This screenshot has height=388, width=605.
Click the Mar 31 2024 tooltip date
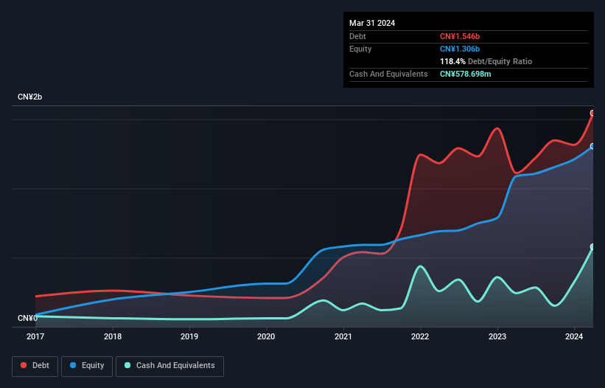[372, 23]
